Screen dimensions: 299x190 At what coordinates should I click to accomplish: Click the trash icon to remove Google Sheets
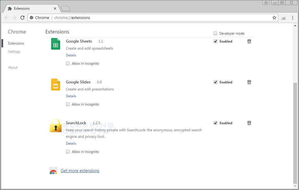(249, 41)
